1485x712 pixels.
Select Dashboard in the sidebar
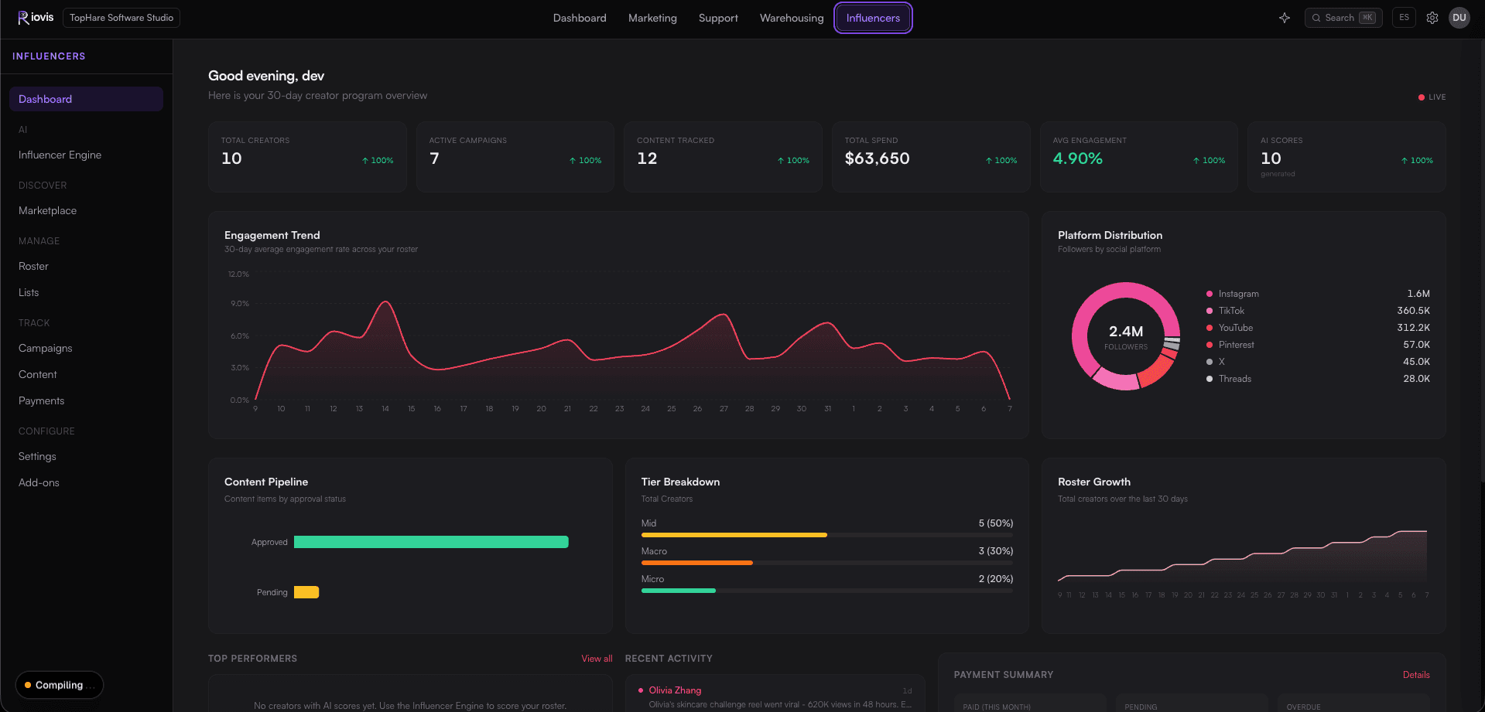pyautogui.click(x=86, y=99)
